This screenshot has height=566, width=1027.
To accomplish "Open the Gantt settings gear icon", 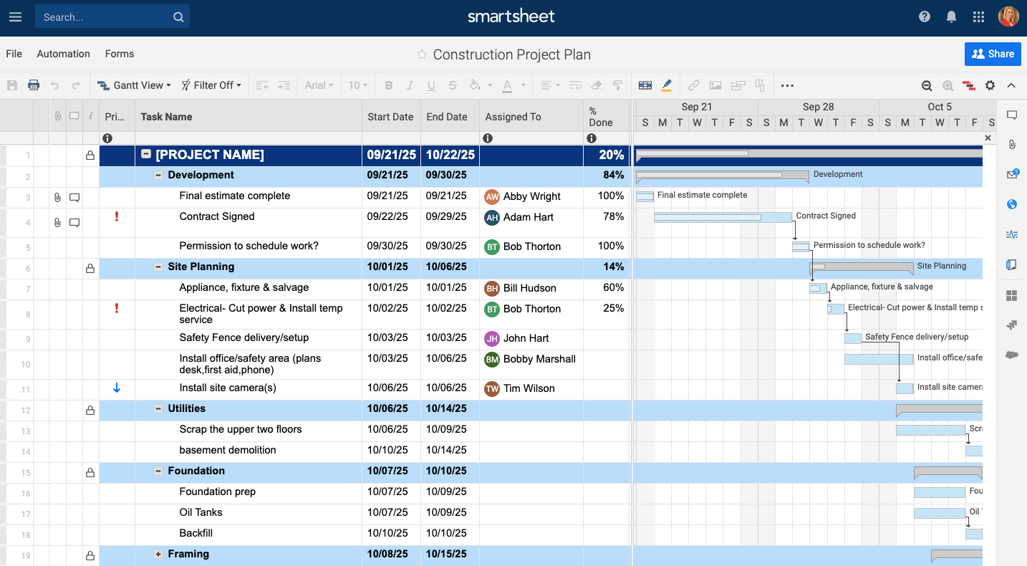I will [x=990, y=85].
